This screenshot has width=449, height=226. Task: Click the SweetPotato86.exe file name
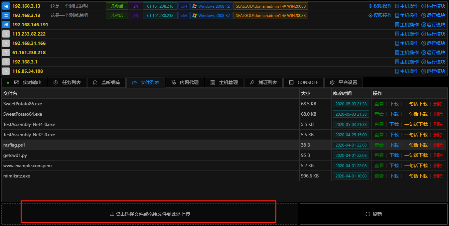pyautogui.click(x=23, y=104)
